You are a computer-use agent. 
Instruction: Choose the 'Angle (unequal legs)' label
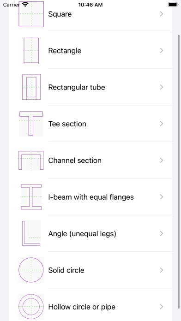82,233
